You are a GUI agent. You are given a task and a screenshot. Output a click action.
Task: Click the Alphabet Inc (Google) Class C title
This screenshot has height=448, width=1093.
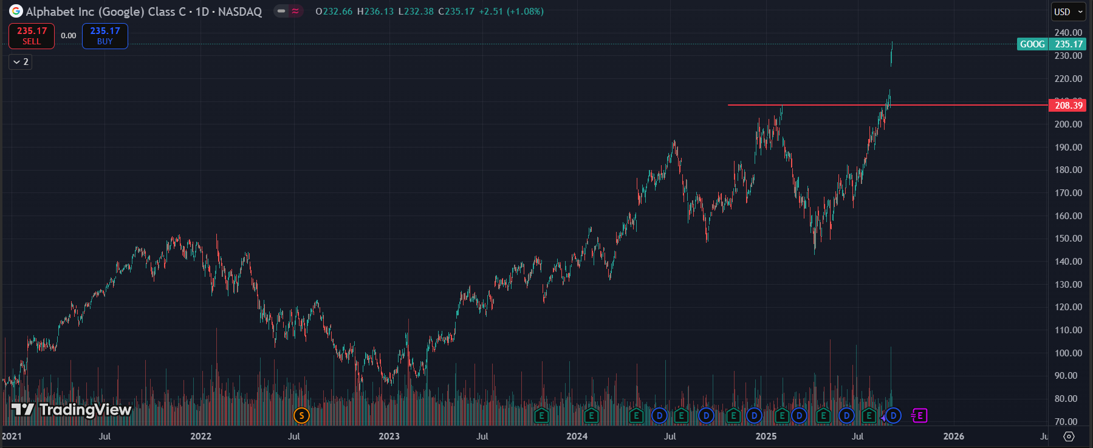click(x=106, y=12)
